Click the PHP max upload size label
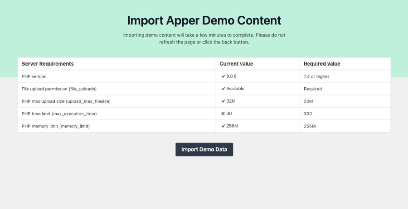 [66, 101]
